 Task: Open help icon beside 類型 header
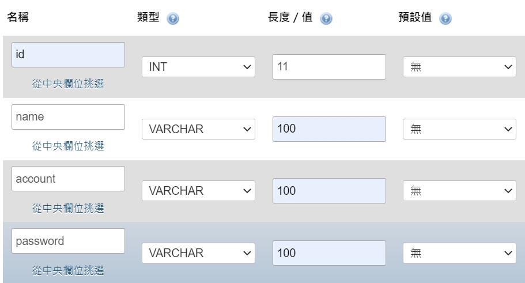point(173,18)
